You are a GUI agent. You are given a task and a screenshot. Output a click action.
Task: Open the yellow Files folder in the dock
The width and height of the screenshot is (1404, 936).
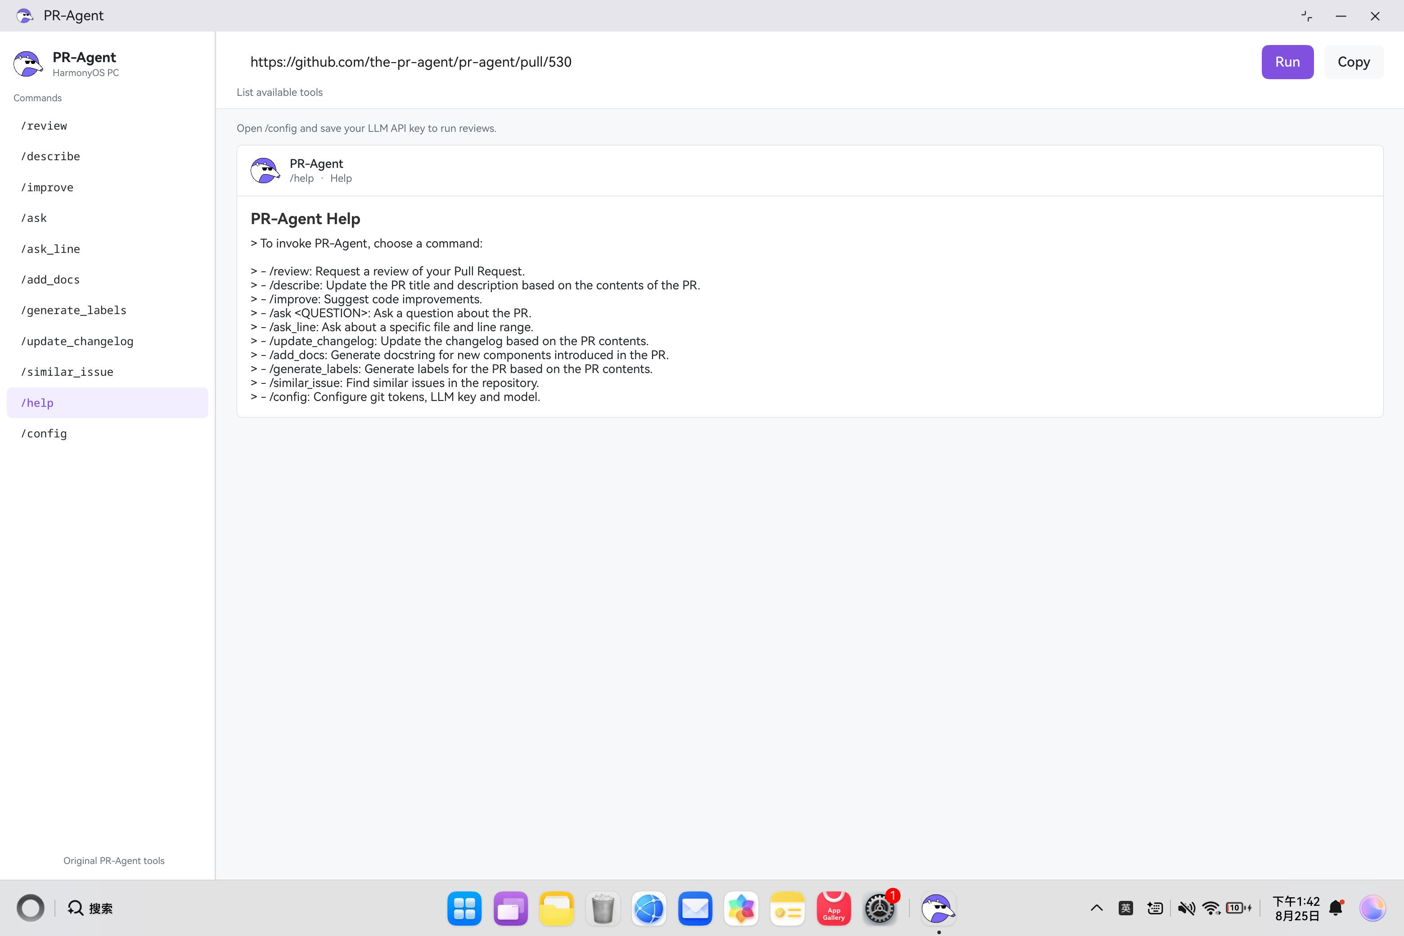point(556,908)
